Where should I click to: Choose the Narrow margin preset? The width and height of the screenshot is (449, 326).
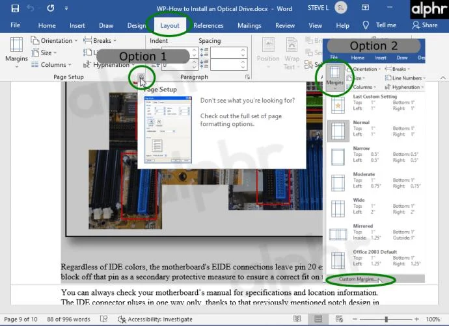pos(375,157)
